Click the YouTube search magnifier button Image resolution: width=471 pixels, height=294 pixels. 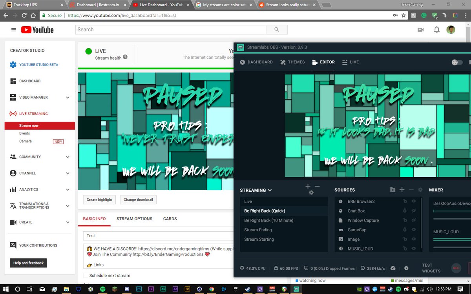pos(277,29)
